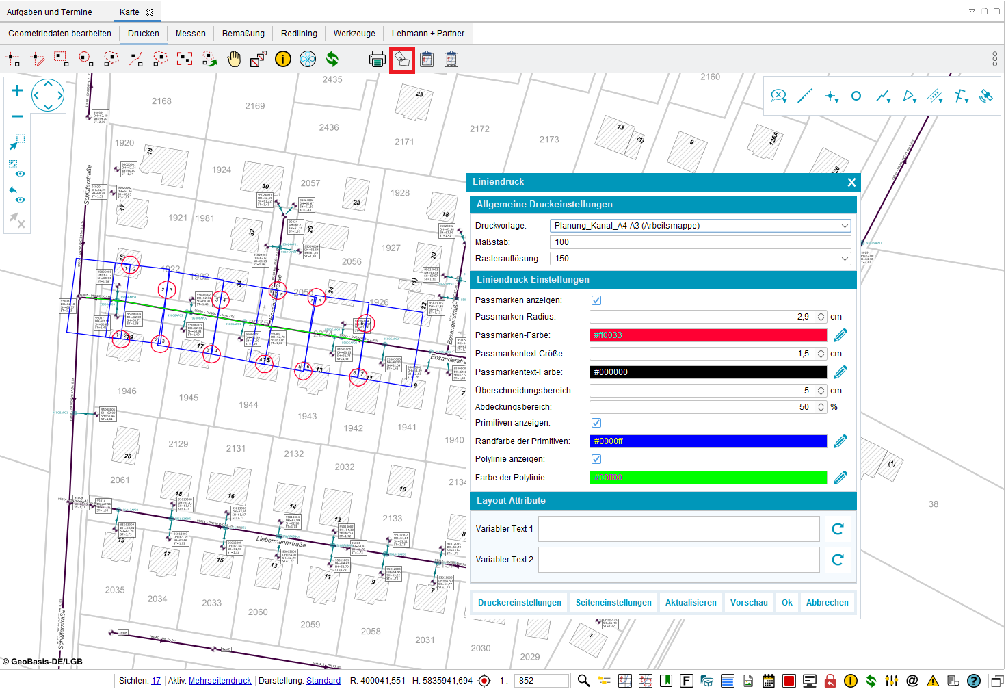Reset Variabler Text 1 with its refresh icon
The width and height of the screenshot is (1006, 689).
click(x=838, y=529)
